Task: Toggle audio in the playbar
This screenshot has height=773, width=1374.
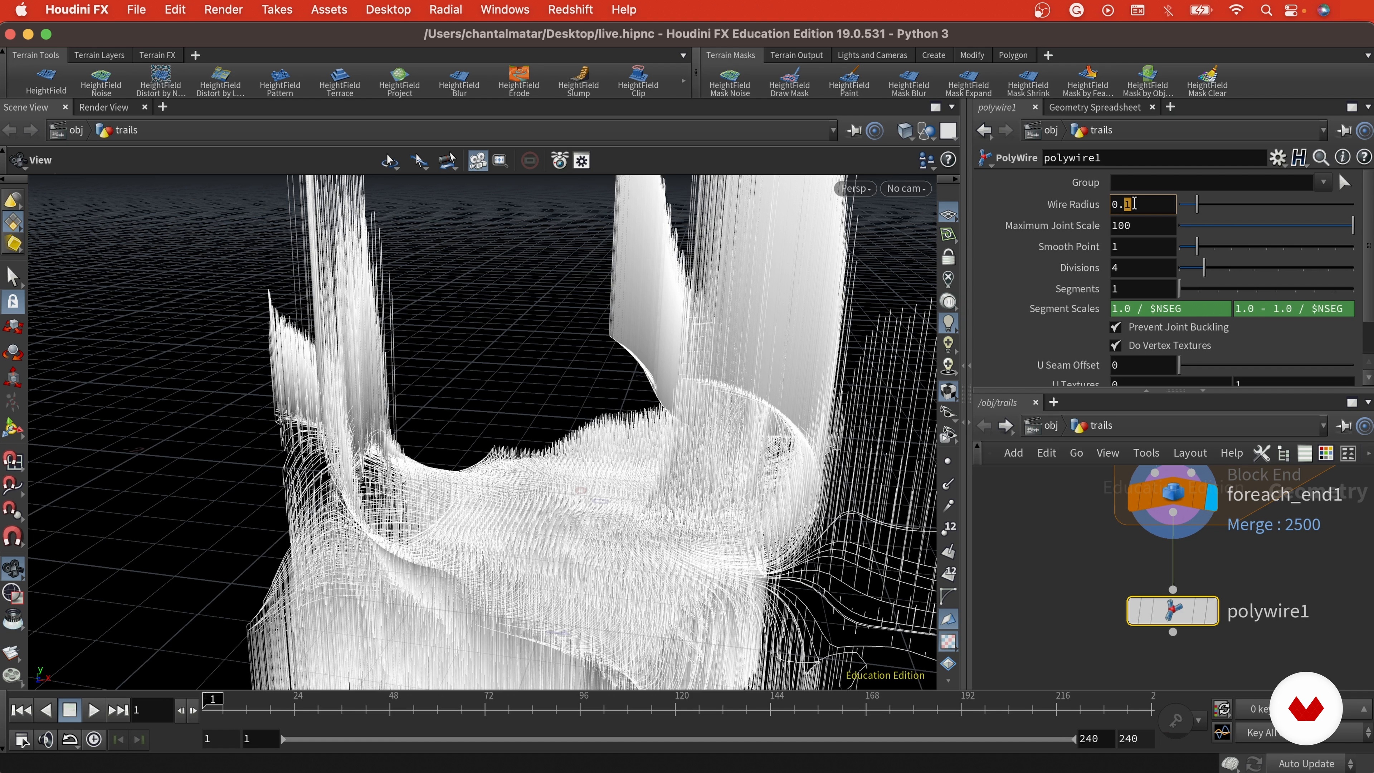Action: [x=47, y=739]
